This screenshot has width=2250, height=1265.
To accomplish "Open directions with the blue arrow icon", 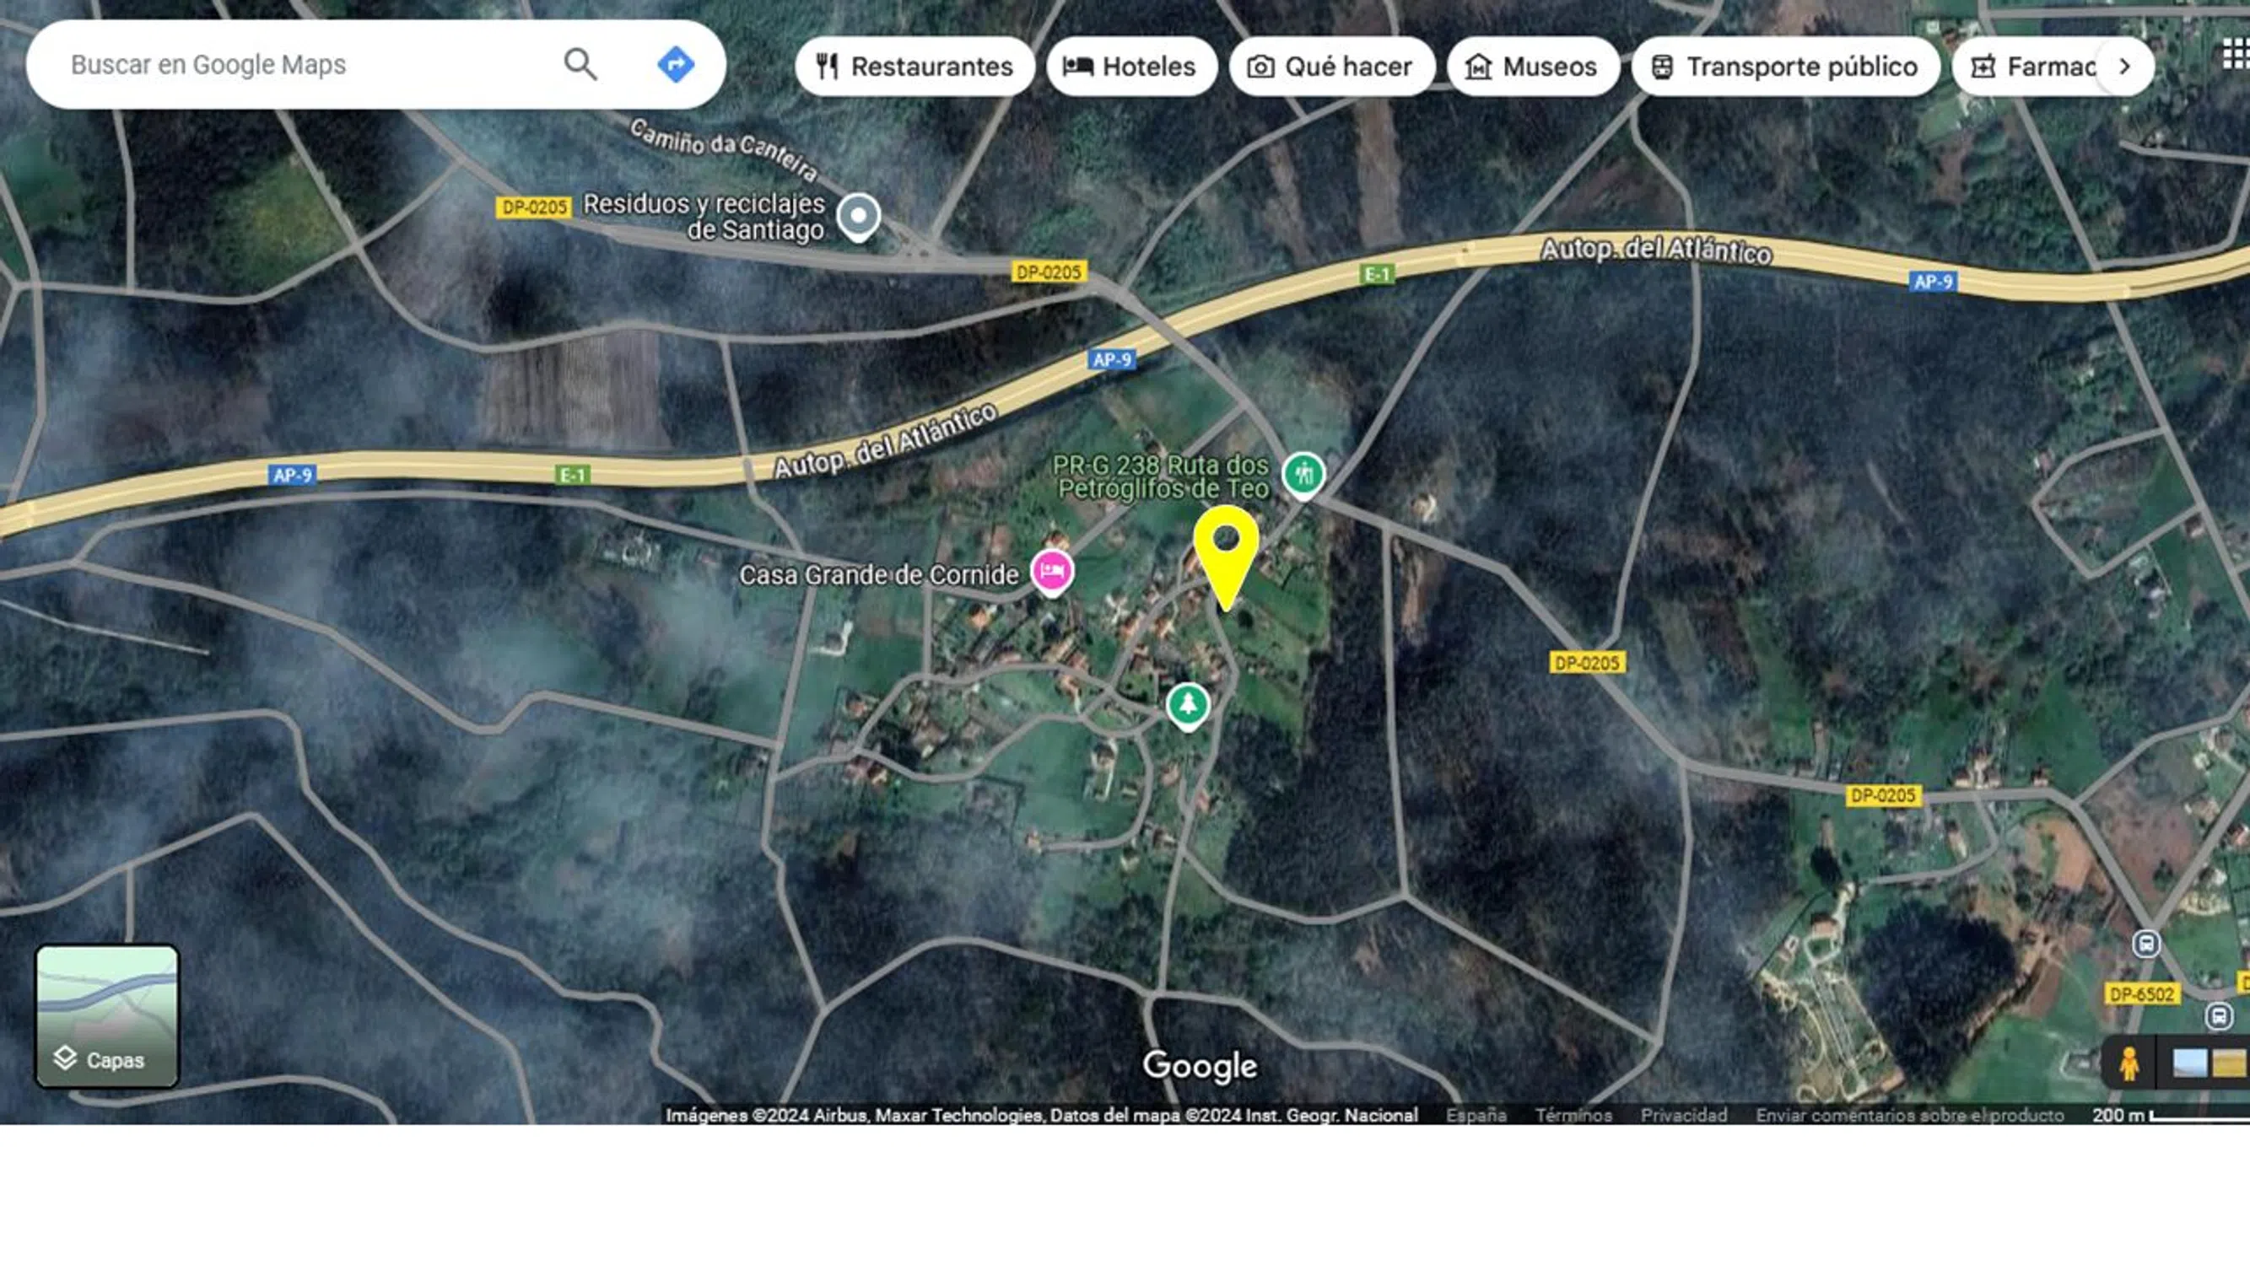I will coord(675,65).
